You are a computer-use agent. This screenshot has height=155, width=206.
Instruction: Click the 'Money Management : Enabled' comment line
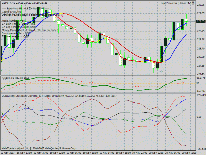[x=30, y=30]
